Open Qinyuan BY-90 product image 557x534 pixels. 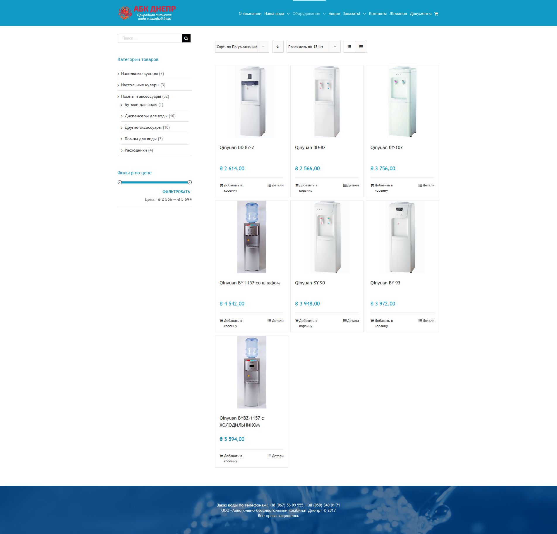tap(327, 237)
